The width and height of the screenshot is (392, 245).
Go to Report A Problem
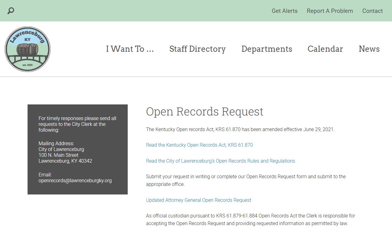tap(330, 11)
